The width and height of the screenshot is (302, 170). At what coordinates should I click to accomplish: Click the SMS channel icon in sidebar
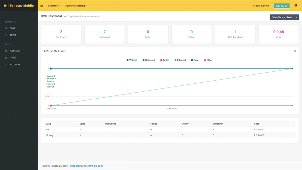click(6, 28)
